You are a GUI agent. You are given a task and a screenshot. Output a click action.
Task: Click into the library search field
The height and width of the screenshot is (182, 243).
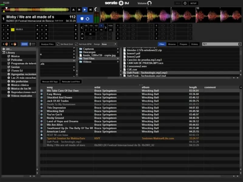(x=222, y=44)
